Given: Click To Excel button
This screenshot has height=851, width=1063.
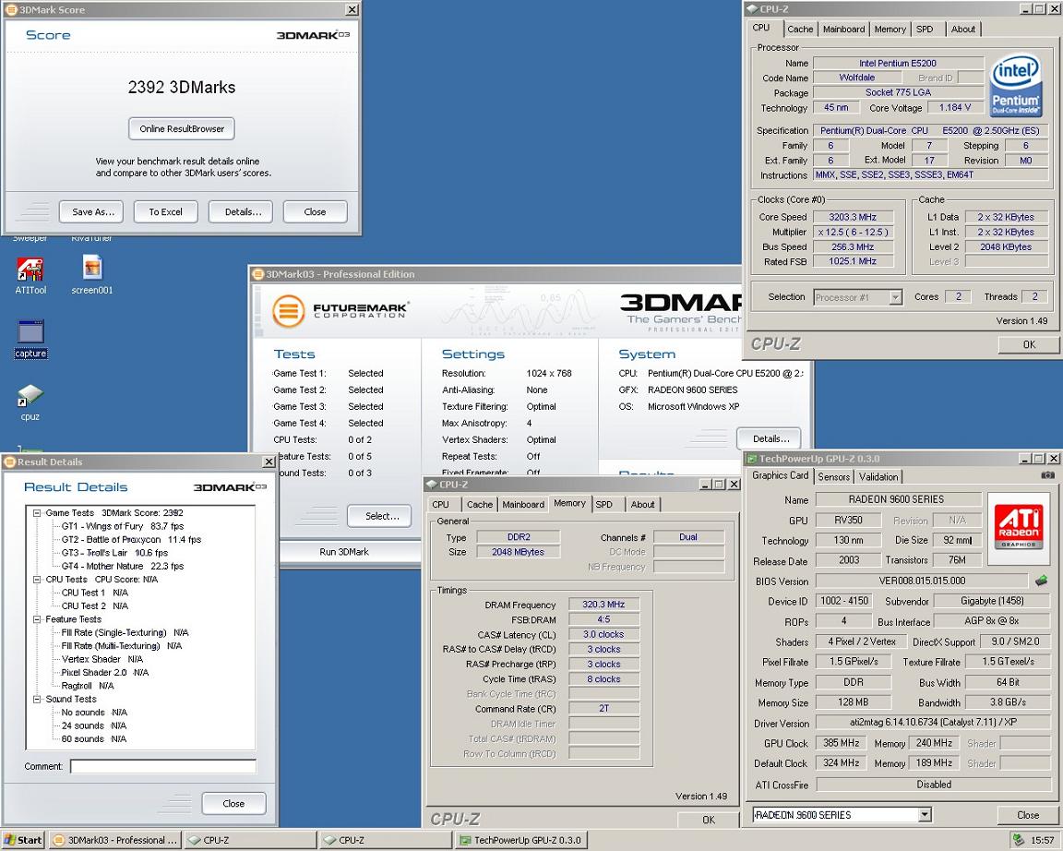Looking at the screenshot, I should [x=165, y=211].
